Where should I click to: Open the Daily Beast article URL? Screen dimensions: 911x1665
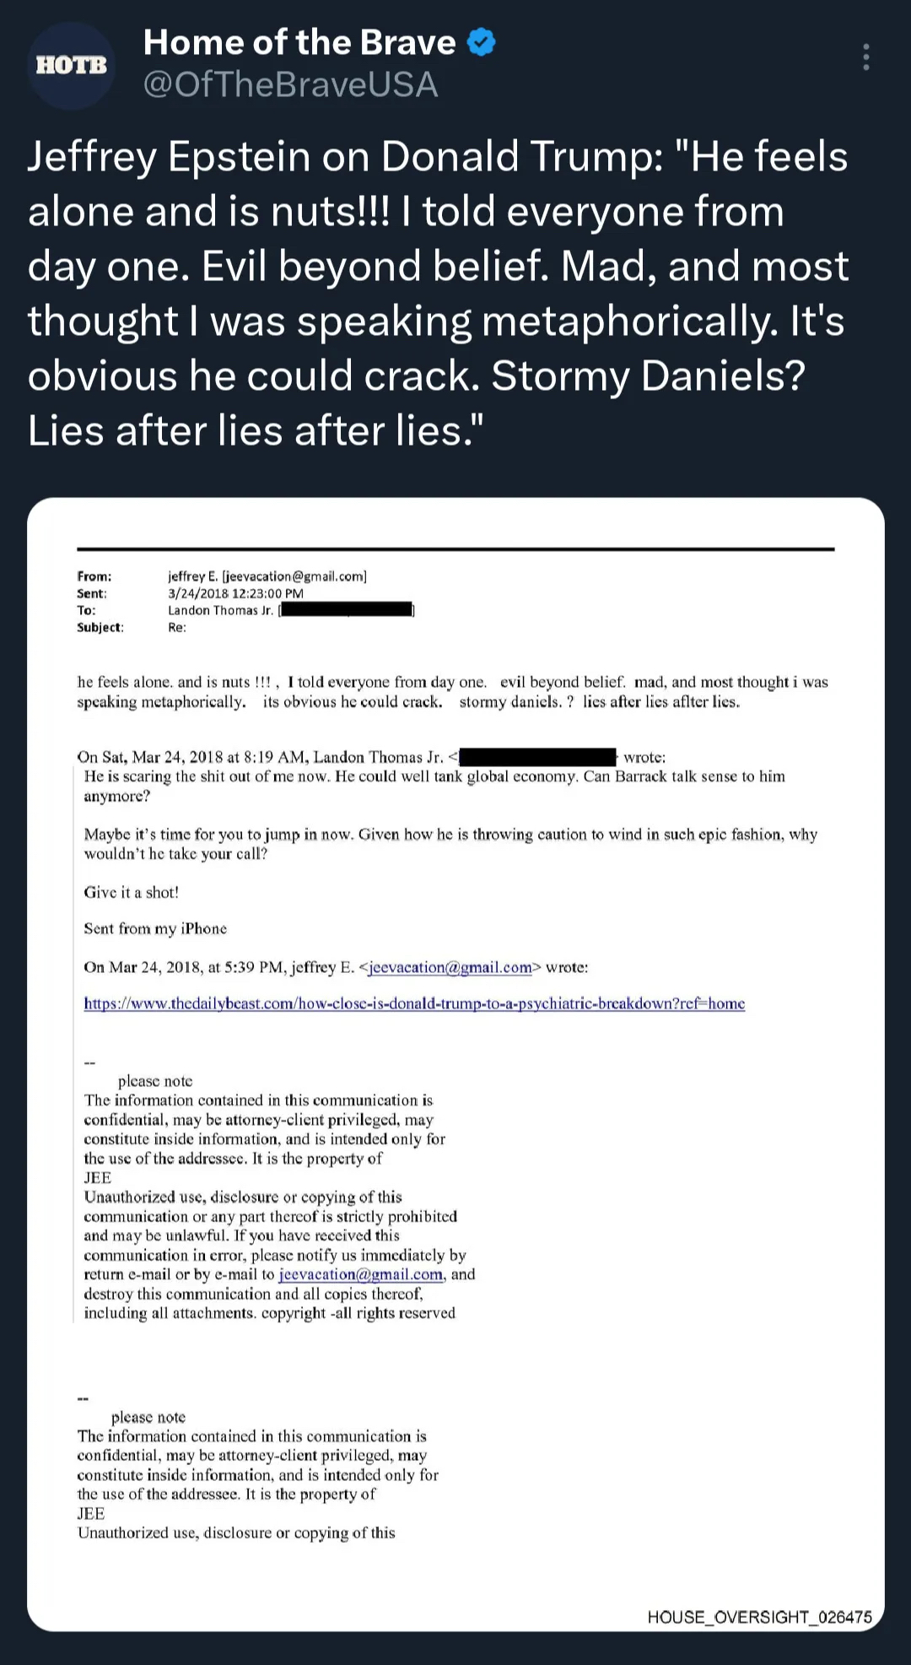click(x=414, y=1003)
